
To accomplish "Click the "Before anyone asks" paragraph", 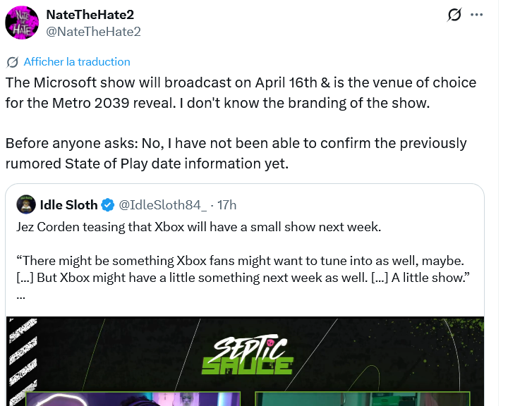I will 235,153.
